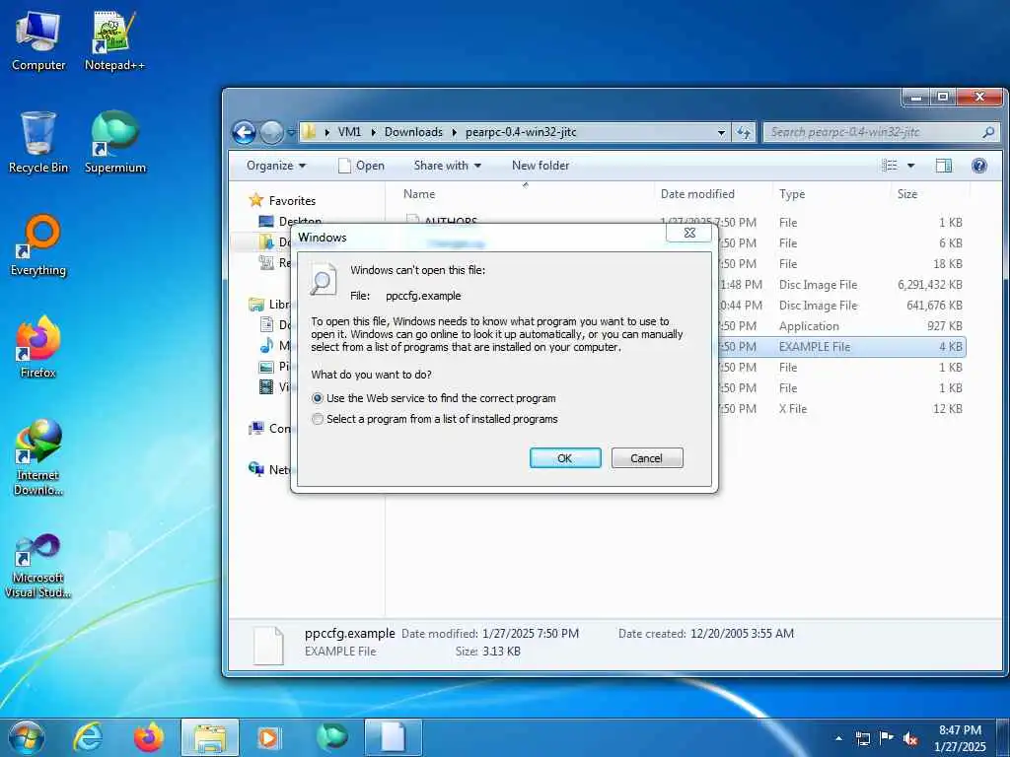Screen dimensions: 1010x757
Task: Click the ppccfg.example thumbnail in details pane
Action: (268, 645)
